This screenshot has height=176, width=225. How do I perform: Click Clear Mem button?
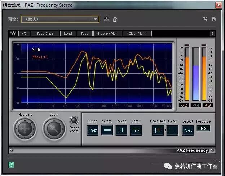coord(137,33)
